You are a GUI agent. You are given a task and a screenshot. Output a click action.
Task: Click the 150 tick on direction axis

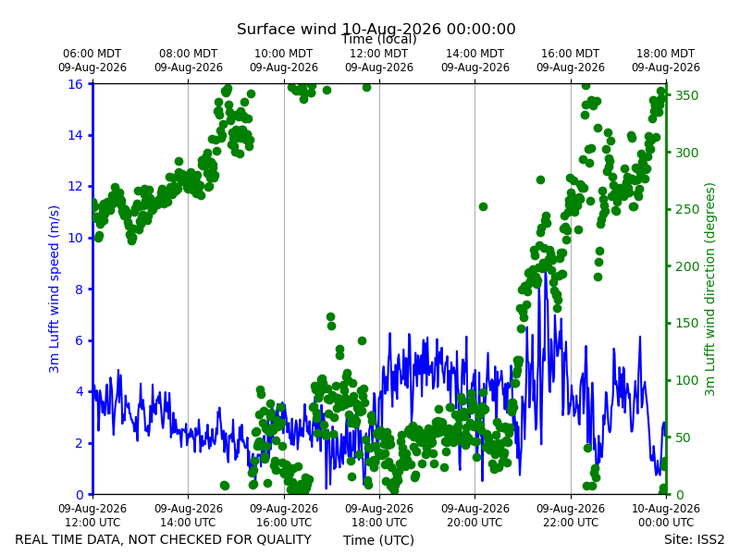[686, 323]
